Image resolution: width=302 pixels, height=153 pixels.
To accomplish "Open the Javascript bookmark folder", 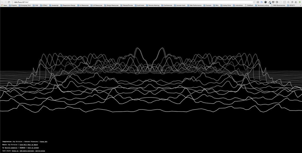I will click(54, 5).
